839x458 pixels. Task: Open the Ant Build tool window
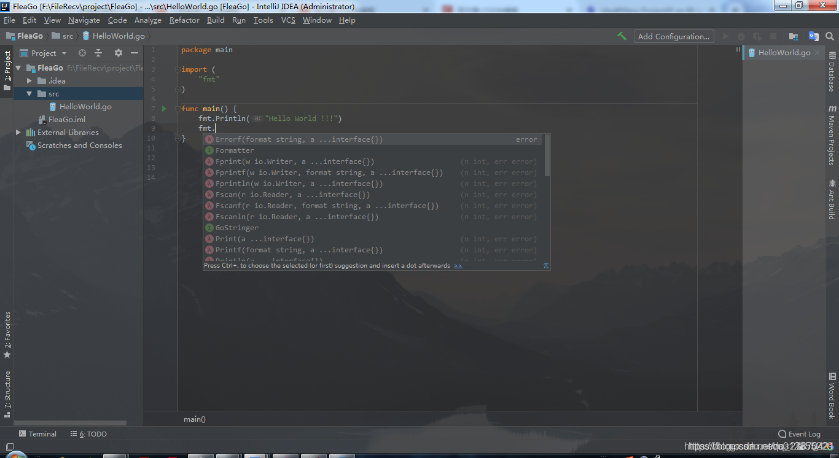coord(832,200)
